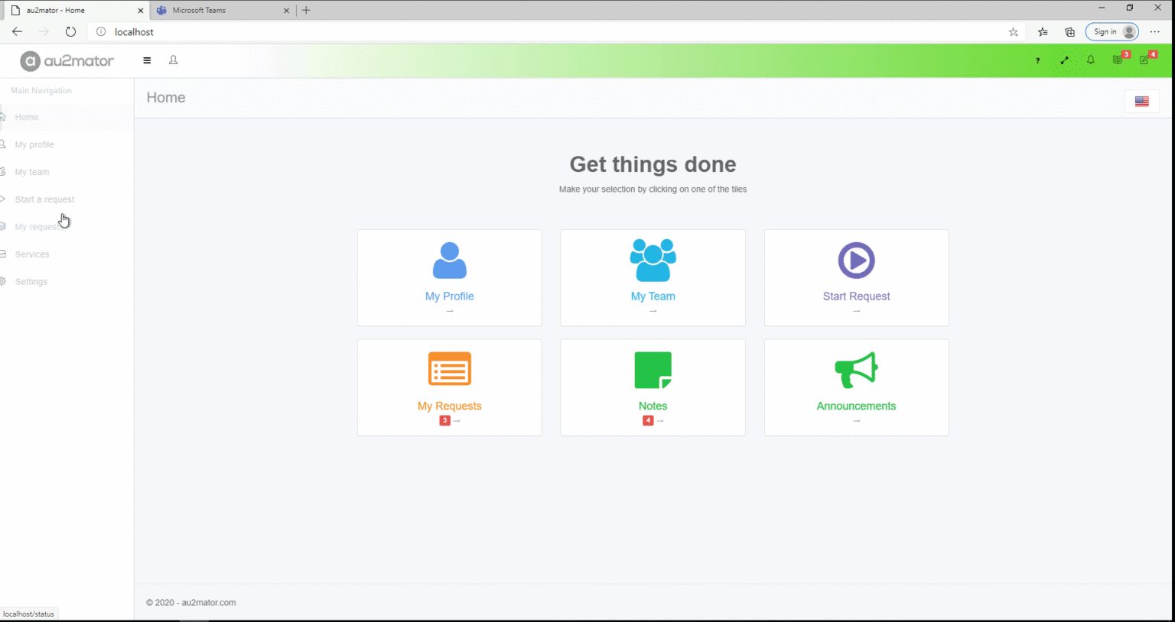Image resolution: width=1175 pixels, height=622 pixels.
Task: Open the language flag dropdown
Action: coord(1141,102)
